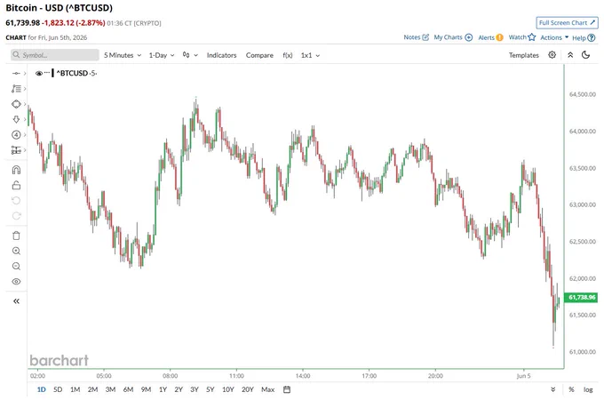Viewport: 604px width, 400px height.
Task: Open the Compare menu
Action: pyautogui.click(x=259, y=55)
